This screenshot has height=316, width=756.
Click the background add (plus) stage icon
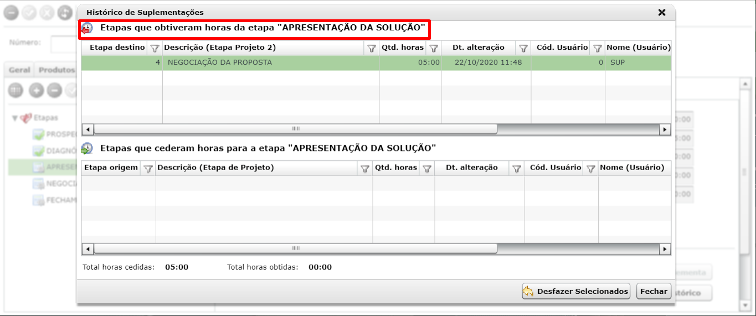tap(37, 91)
